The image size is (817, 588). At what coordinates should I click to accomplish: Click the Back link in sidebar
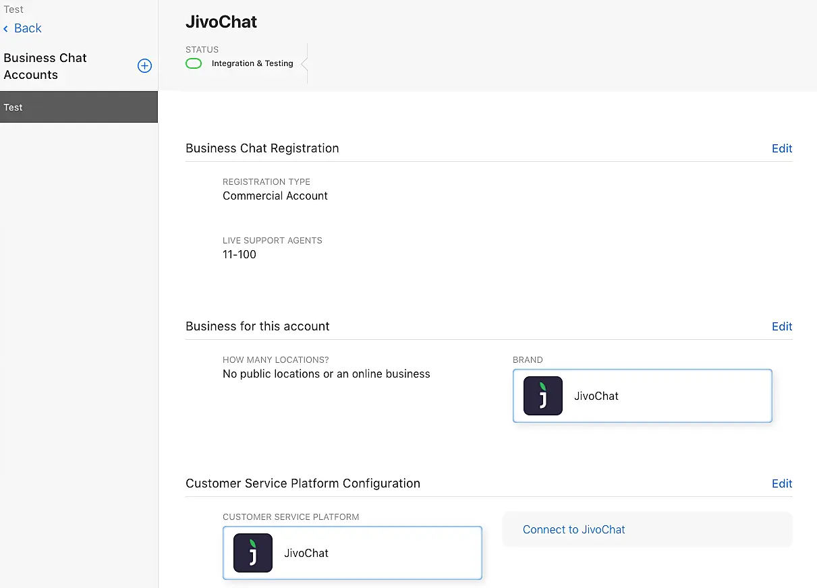[28, 28]
